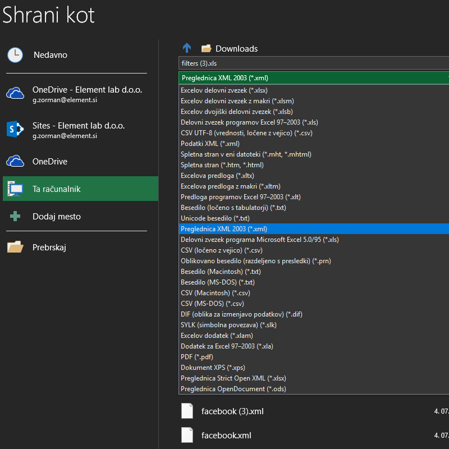Click the personal OneDrive cloud icon
Screen dimensions: 449x449
point(15,161)
